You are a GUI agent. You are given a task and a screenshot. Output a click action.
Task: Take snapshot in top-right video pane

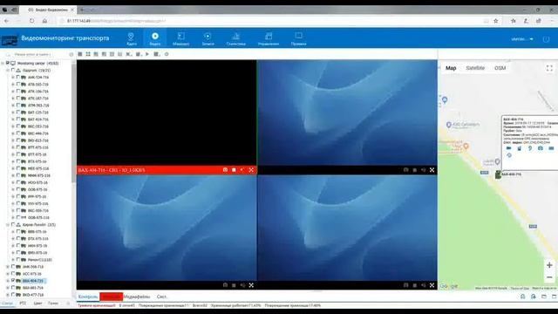[x=406, y=170]
